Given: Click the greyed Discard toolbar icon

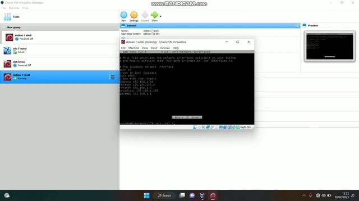Looking at the screenshot, I should point(145,16).
